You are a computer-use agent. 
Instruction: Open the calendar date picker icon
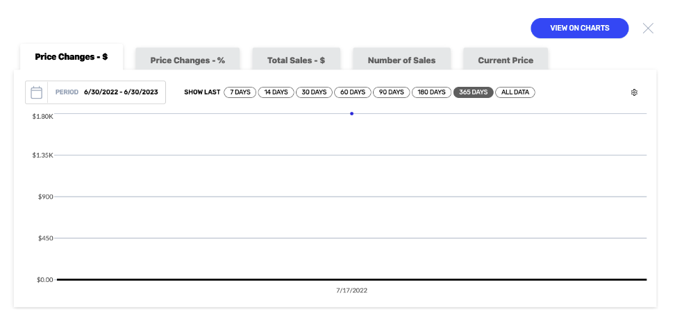[37, 92]
